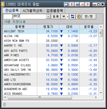The height and width of the screenshot is (109, 107).
Task: Click the red number 2 icon
Action: [x=71, y=4]
